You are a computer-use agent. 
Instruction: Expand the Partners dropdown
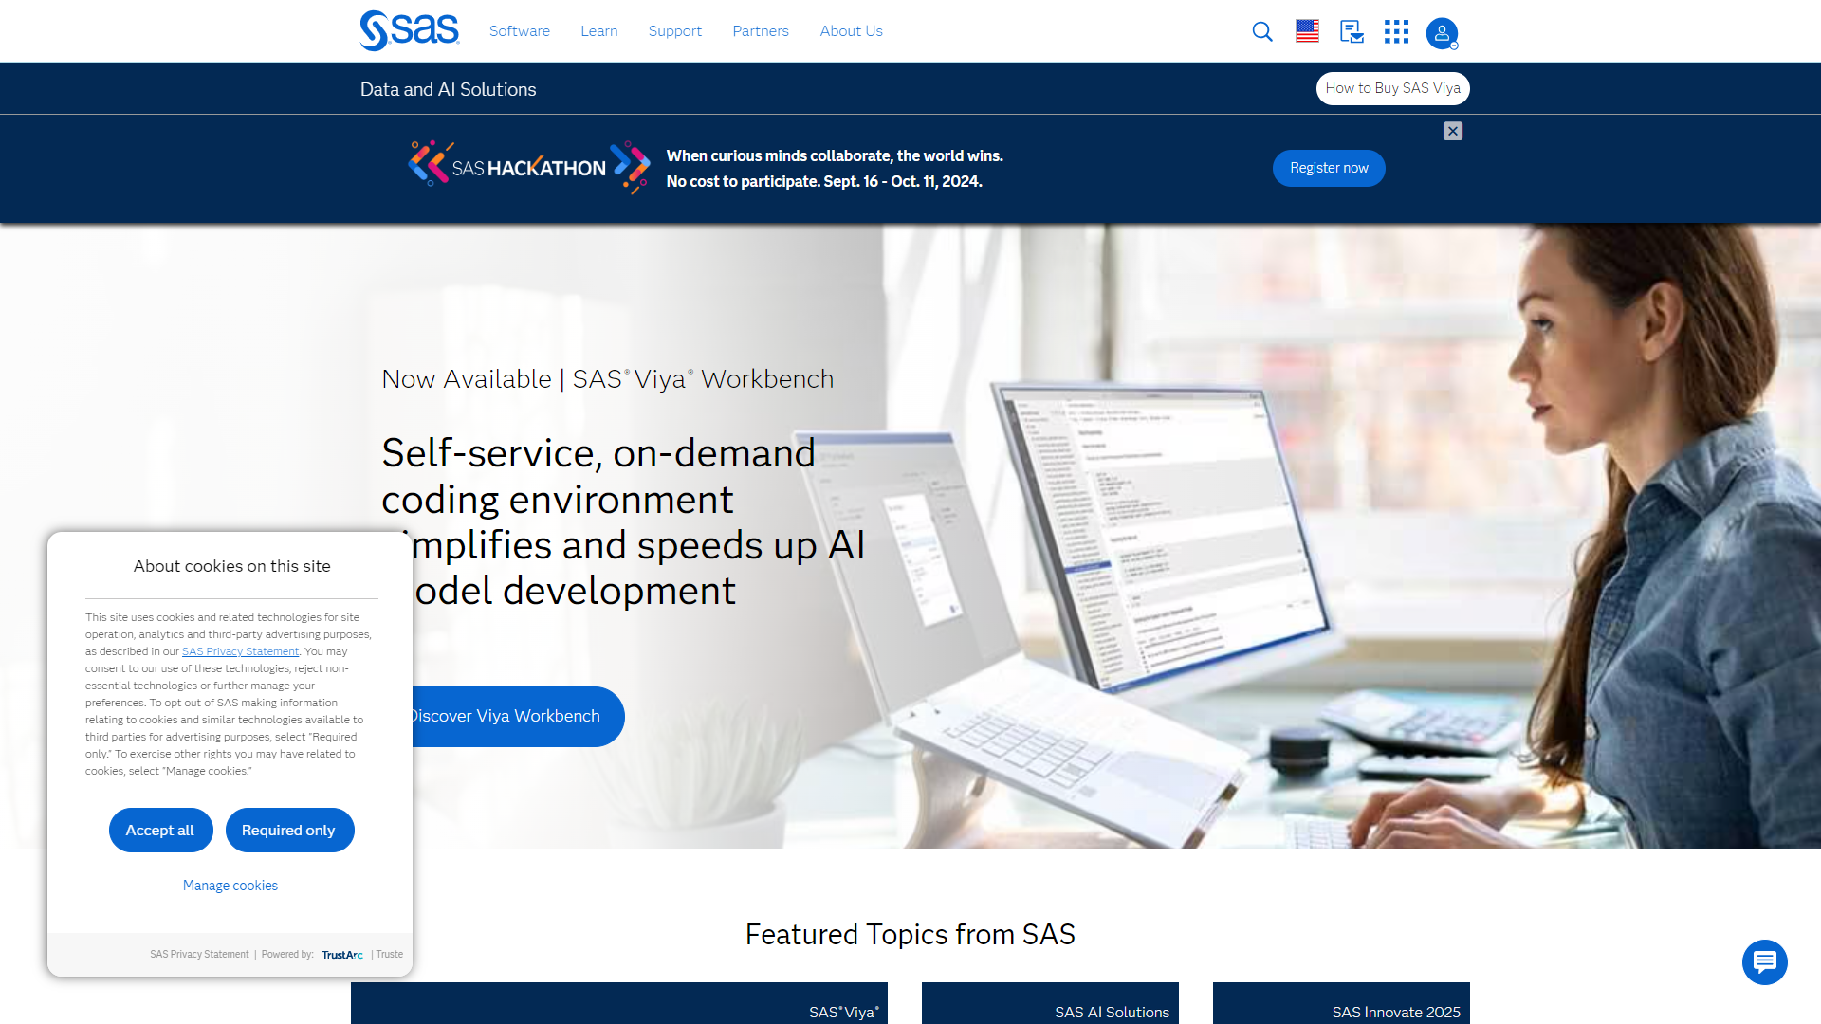760,30
